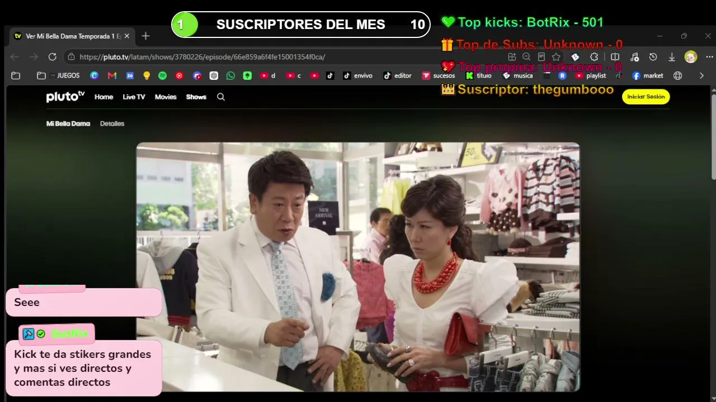Switch to the Detalles tab
Screen dimensions: 716x402
112,123
